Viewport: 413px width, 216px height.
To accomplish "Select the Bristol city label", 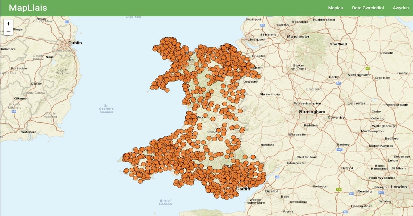I will 272,191.
